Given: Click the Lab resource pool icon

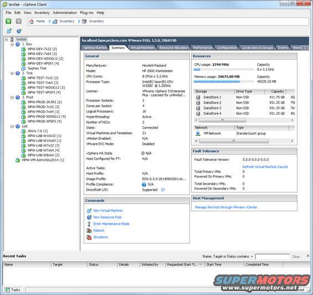Looking at the screenshot, I should click(18, 126).
